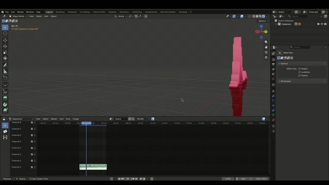Select the Move tool
The image size is (329, 185).
5,40
